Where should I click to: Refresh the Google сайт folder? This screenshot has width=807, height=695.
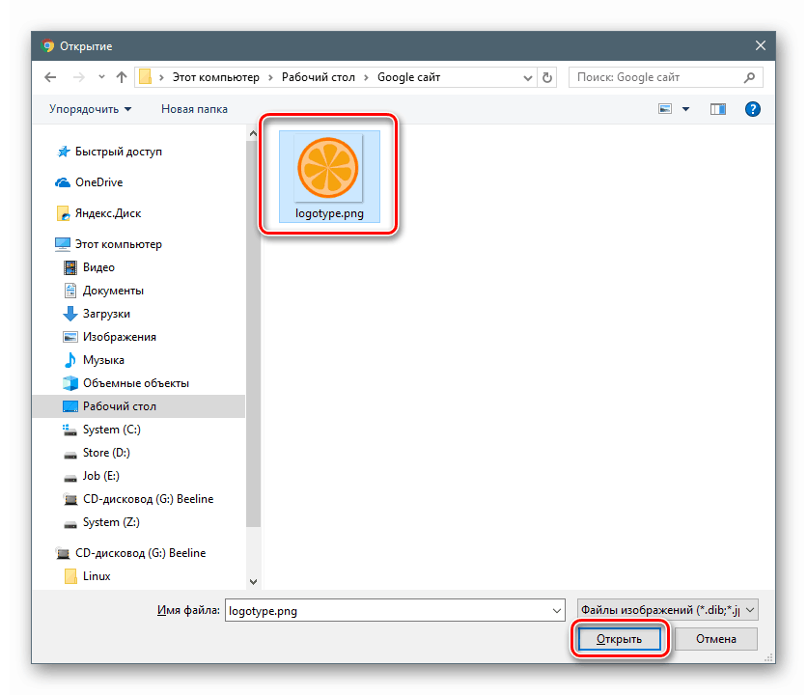tap(547, 77)
